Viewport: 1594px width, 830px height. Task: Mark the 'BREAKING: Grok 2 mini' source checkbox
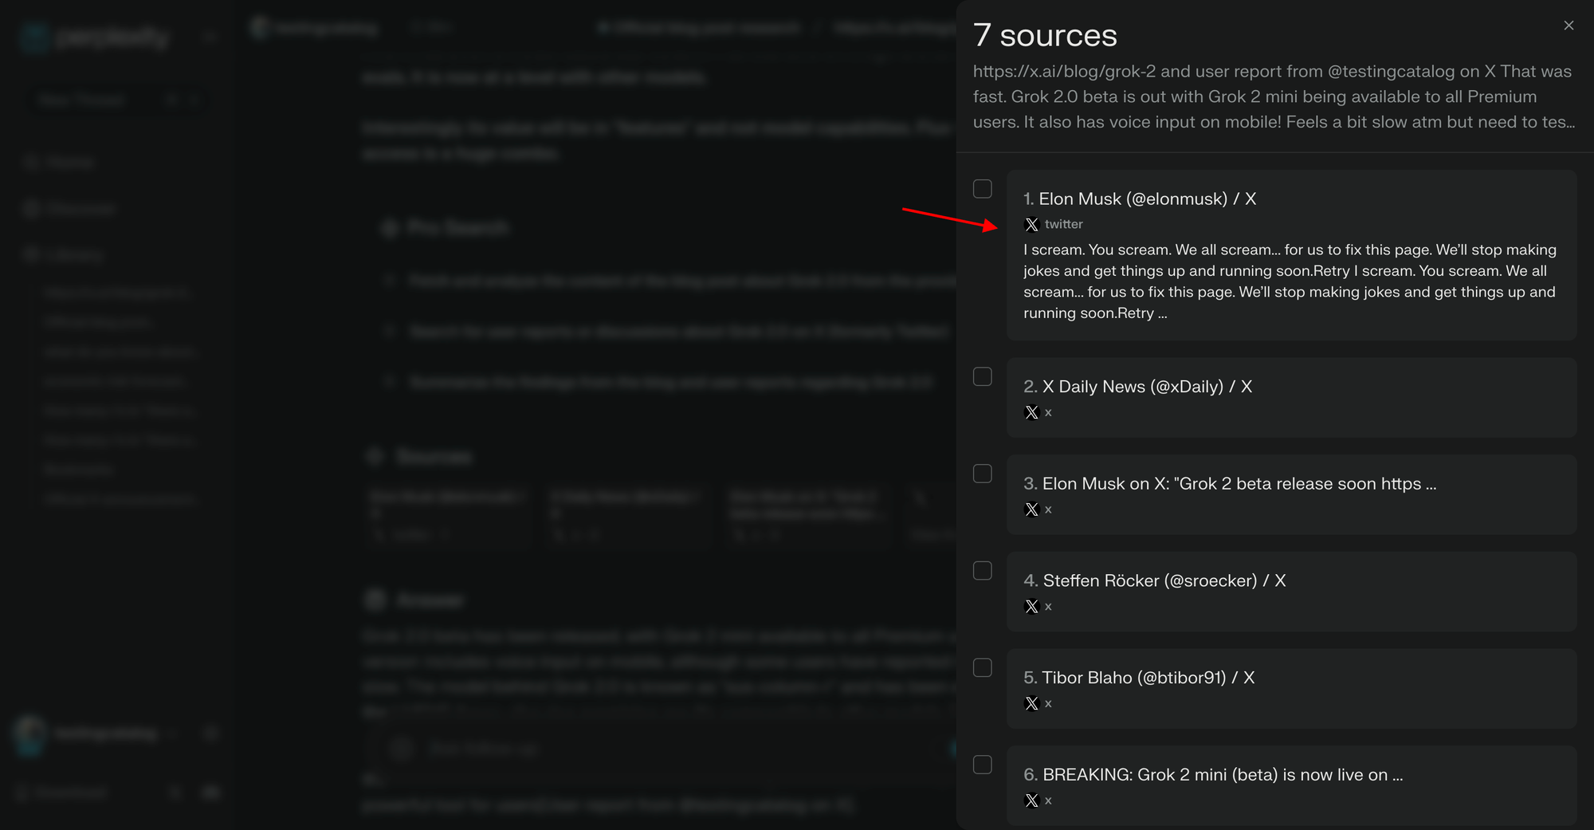pos(983,765)
